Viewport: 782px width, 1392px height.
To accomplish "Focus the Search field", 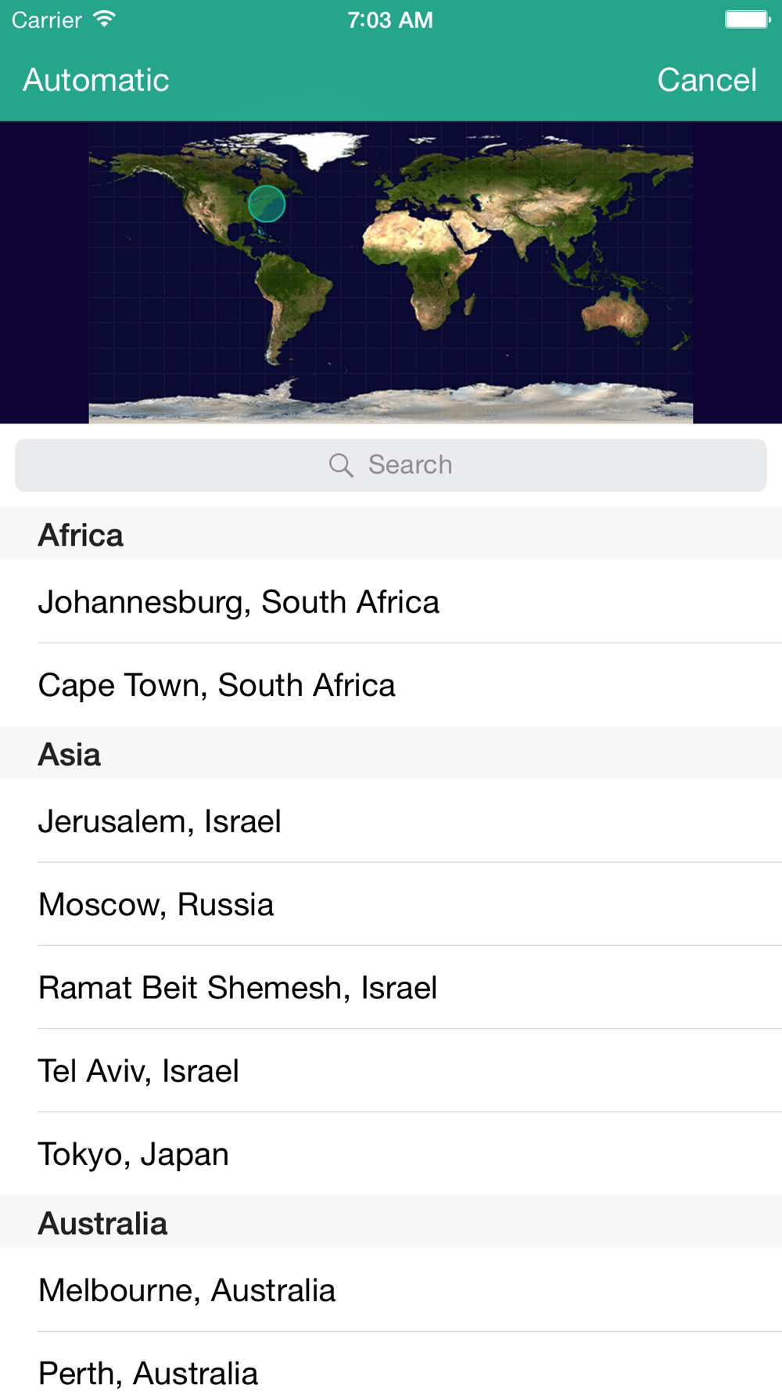I will pyautogui.click(x=391, y=465).
